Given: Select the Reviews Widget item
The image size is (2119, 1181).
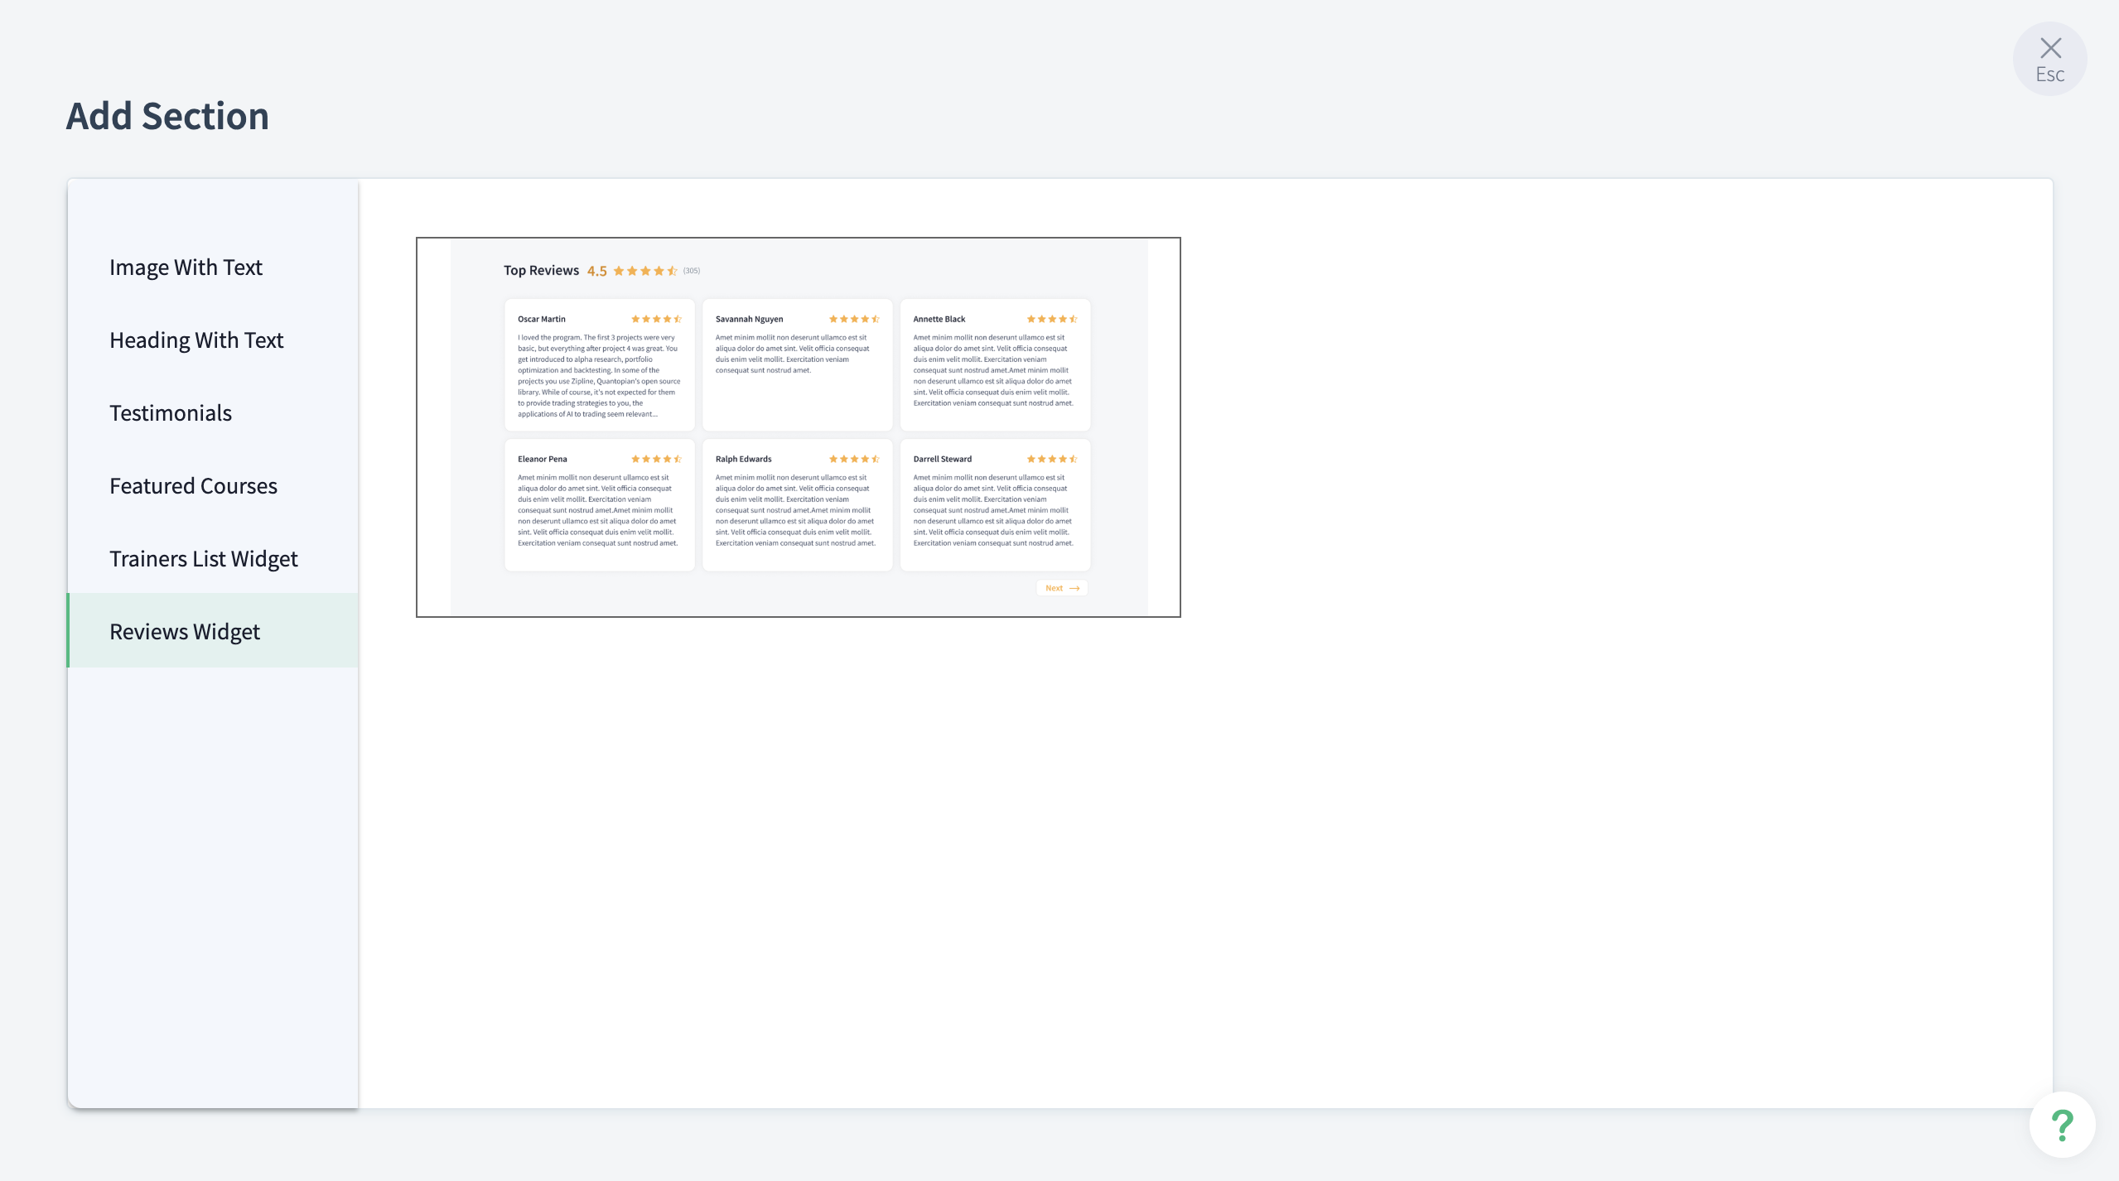Looking at the screenshot, I should click(x=185, y=632).
